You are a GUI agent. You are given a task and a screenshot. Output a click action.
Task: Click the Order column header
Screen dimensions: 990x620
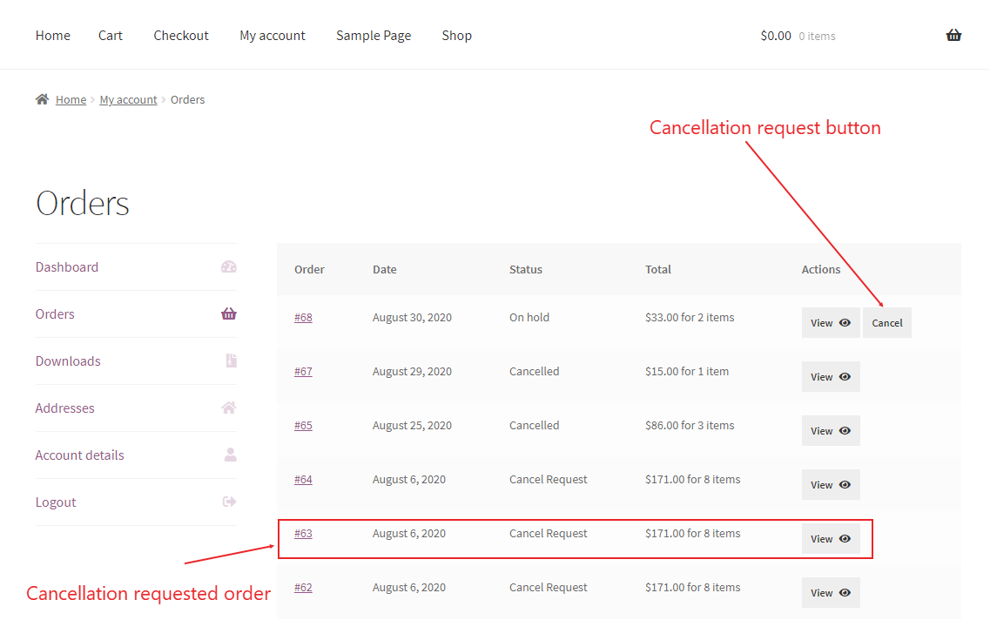point(309,270)
